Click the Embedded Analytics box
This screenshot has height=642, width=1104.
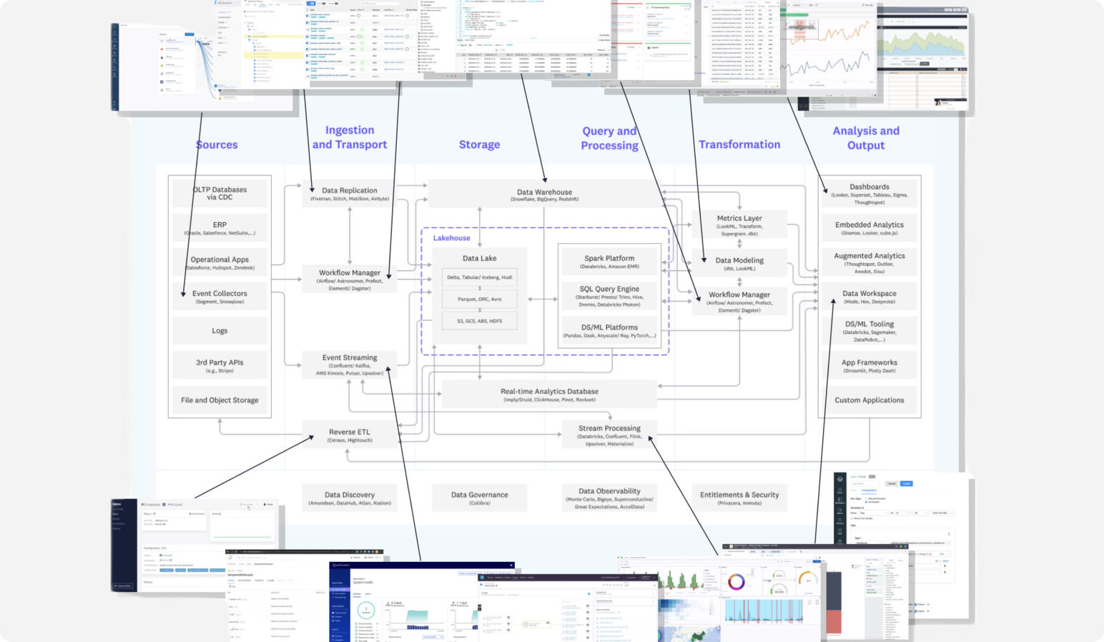tap(869, 228)
